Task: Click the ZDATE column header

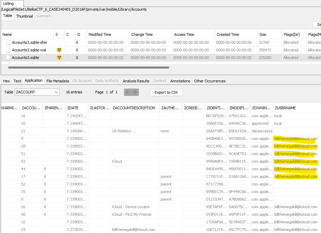Action: [77, 108]
